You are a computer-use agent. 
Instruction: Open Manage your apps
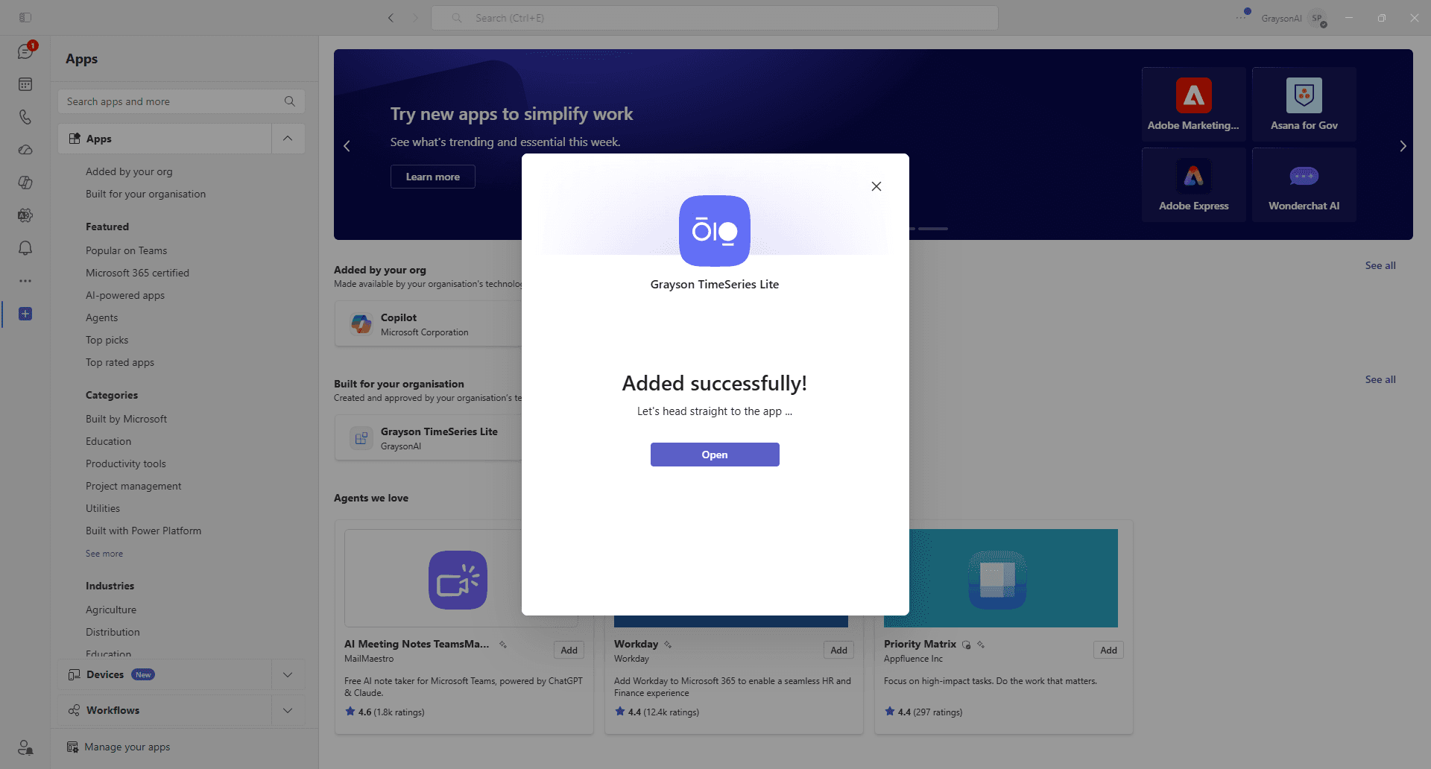pyautogui.click(x=119, y=747)
